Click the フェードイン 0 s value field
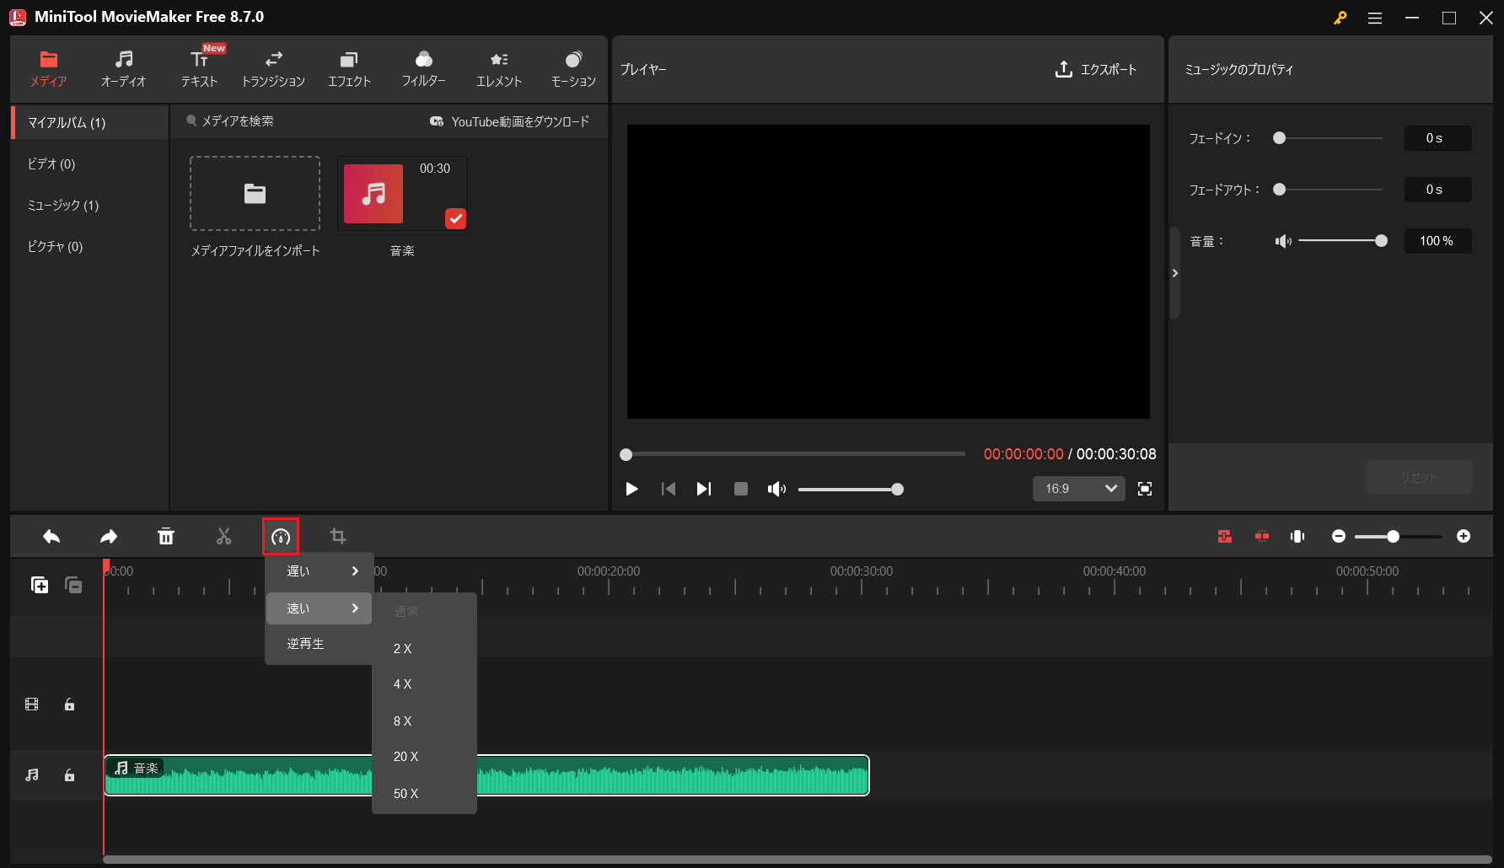The image size is (1504, 868). (x=1437, y=138)
